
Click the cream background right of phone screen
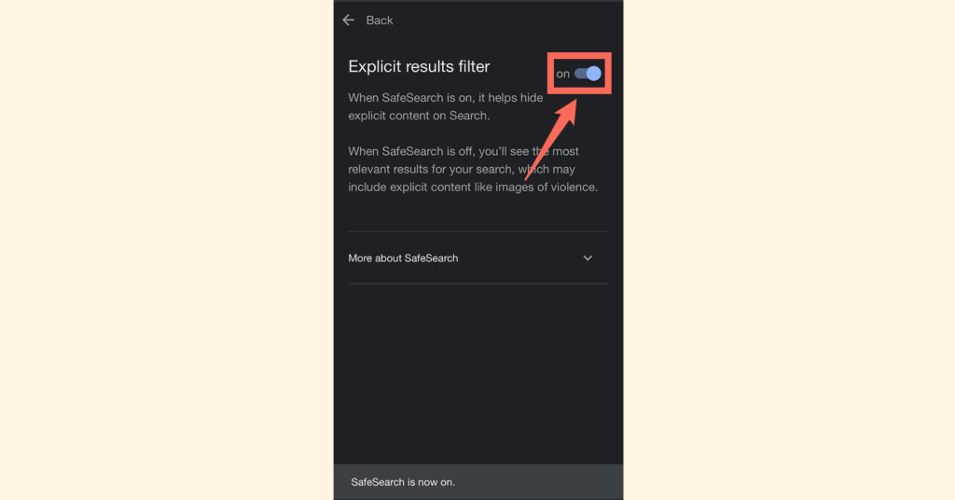coord(789,250)
